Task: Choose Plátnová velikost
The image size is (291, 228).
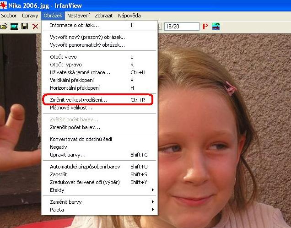Action: tap(99, 108)
